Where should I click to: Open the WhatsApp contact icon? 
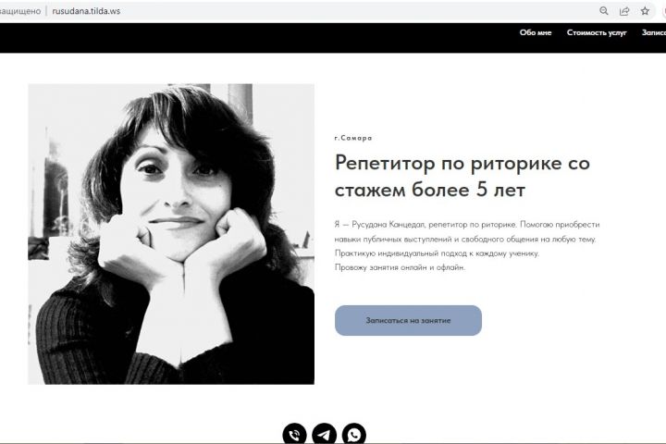click(353, 434)
